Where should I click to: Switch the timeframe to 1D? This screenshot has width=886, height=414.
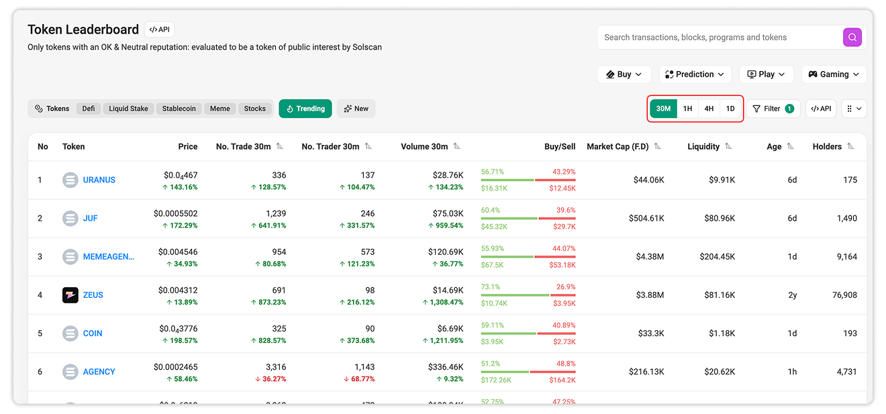click(730, 109)
